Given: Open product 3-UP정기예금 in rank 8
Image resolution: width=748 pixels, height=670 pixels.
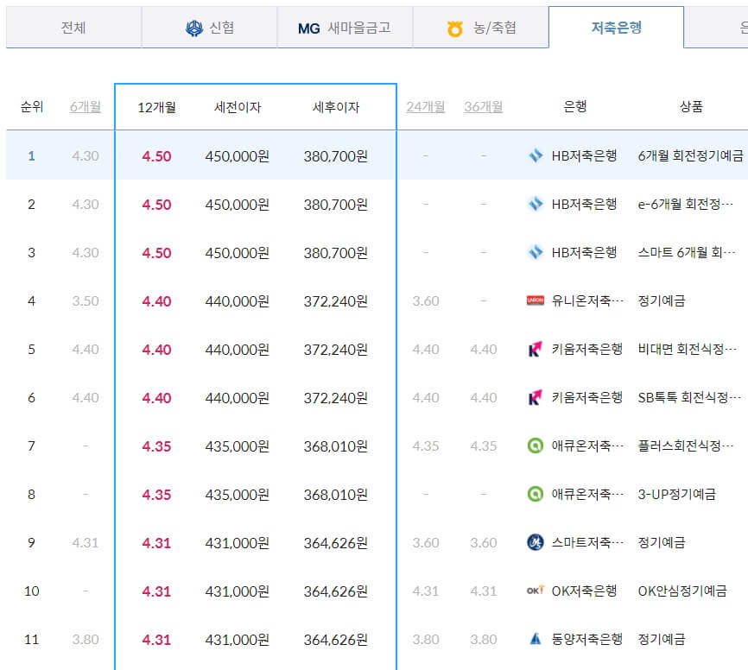Looking at the screenshot, I should point(677,494).
